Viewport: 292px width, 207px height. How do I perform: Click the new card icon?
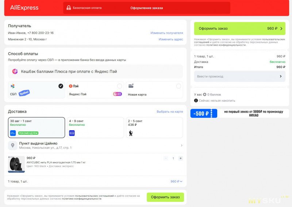[131, 86]
